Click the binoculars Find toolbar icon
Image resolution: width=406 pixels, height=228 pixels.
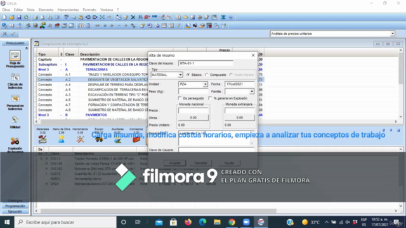(140, 17)
